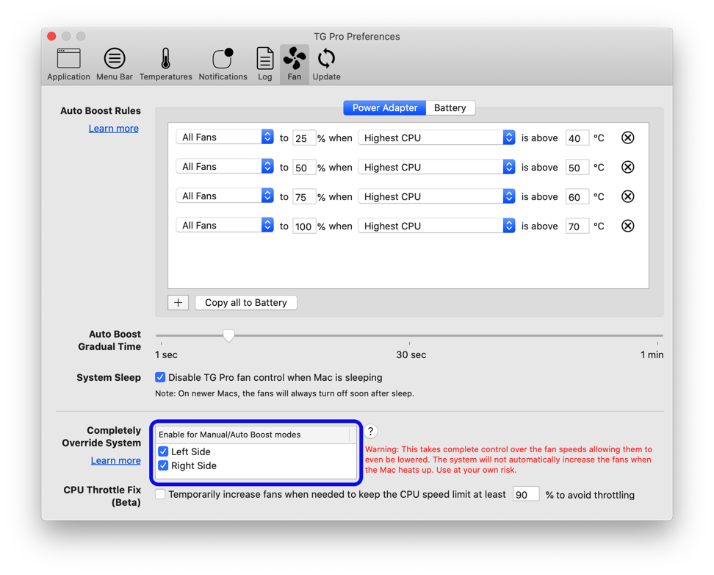Viewport: 714px width, 575px height.
Task: Open fan selector for the 25% rule
Action: click(x=225, y=137)
